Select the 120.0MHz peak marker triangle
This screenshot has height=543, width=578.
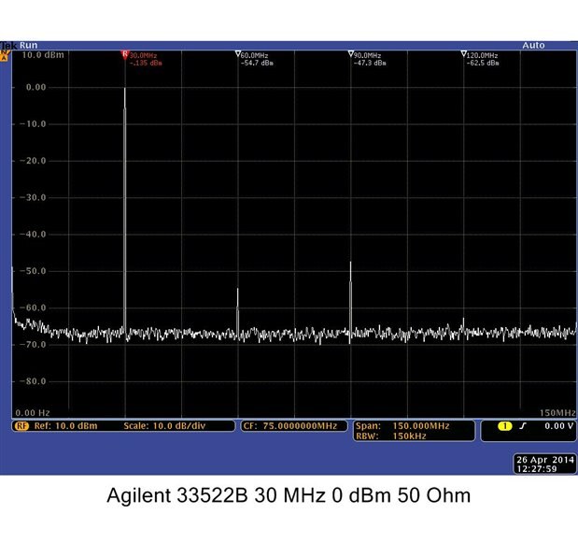[x=464, y=54]
